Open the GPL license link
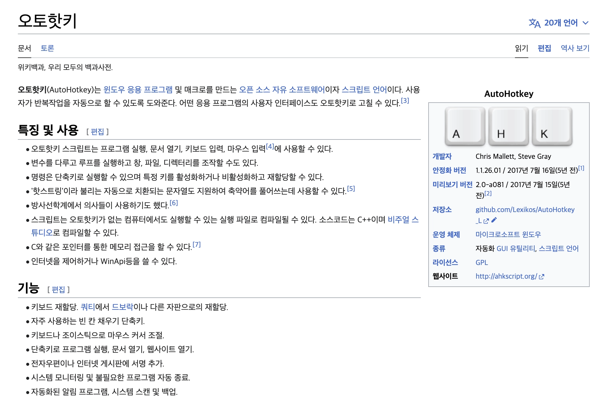Image resolution: width=601 pixels, height=408 pixels. click(x=482, y=263)
